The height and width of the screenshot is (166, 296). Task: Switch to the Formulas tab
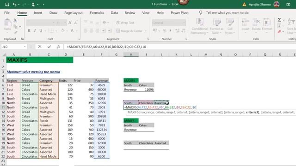coord(97,13)
